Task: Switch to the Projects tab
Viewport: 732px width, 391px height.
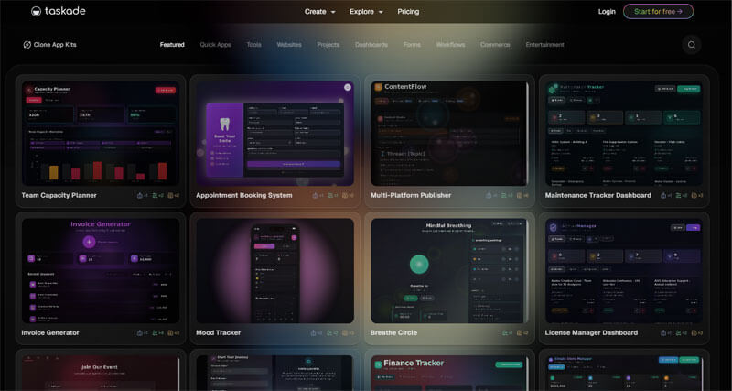Action: pyautogui.click(x=328, y=45)
